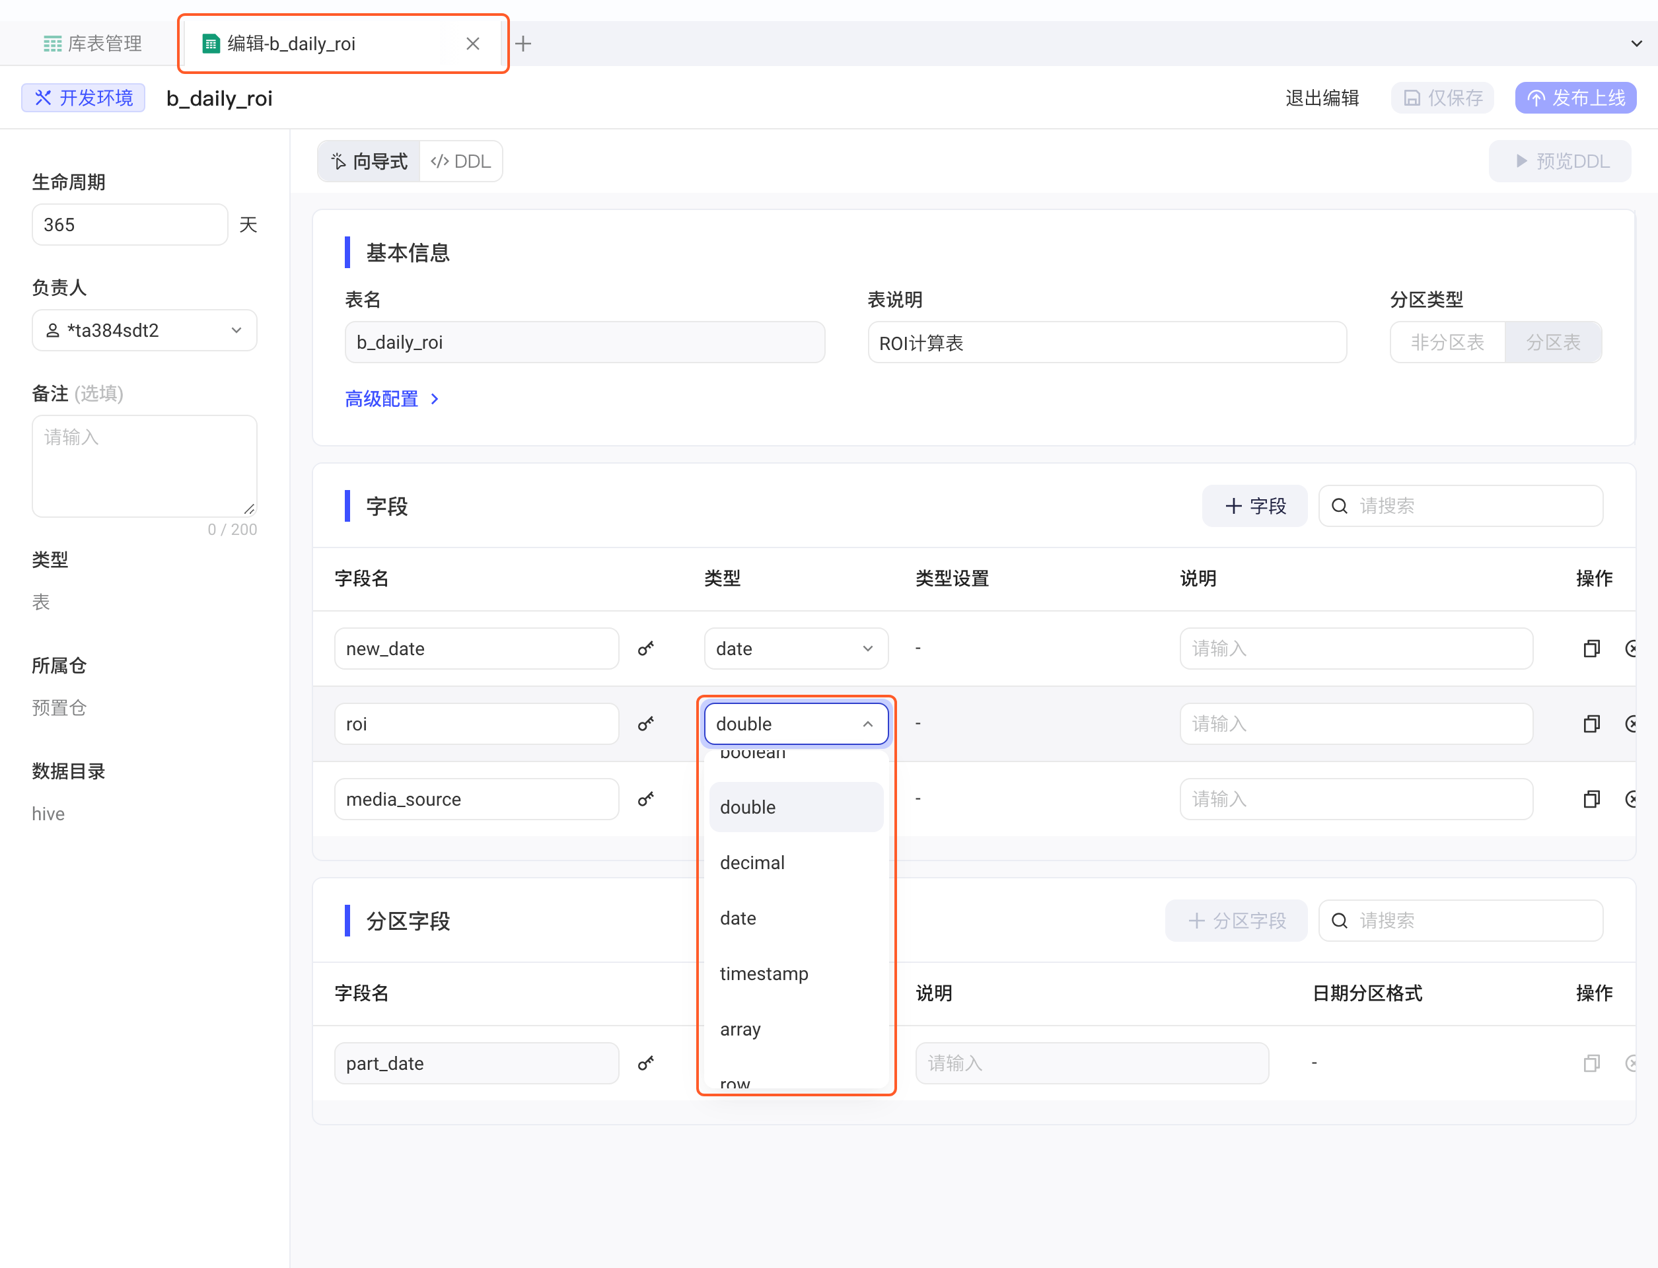
Task: Select 分区表 partition type
Action: tap(1553, 343)
